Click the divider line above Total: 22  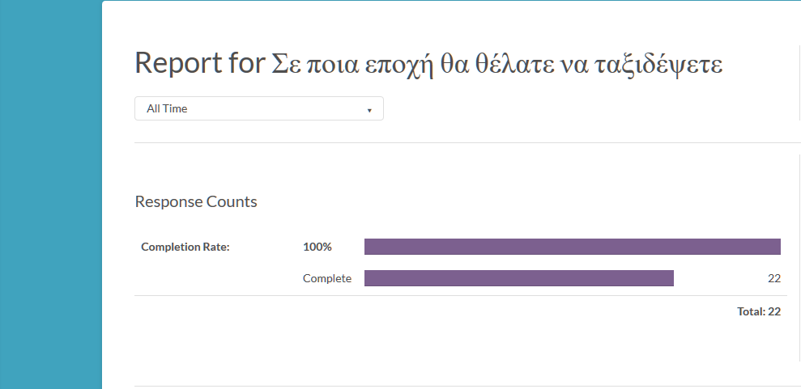click(x=460, y=296)
